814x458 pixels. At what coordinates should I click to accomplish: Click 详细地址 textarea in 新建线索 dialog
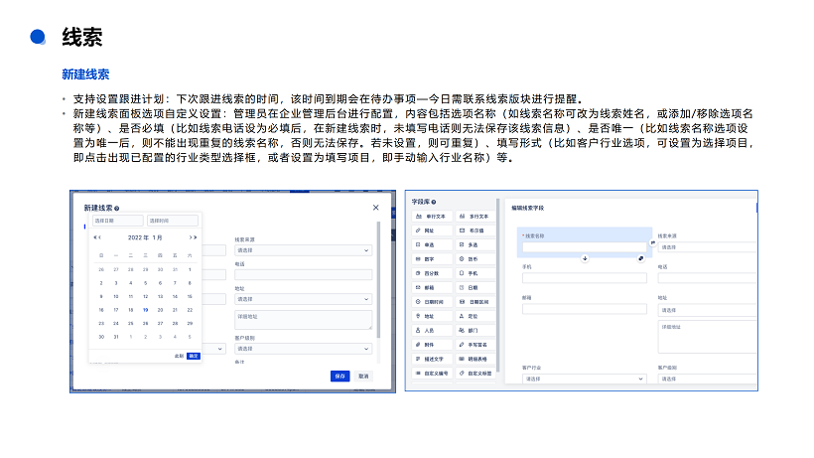point(303,319)
